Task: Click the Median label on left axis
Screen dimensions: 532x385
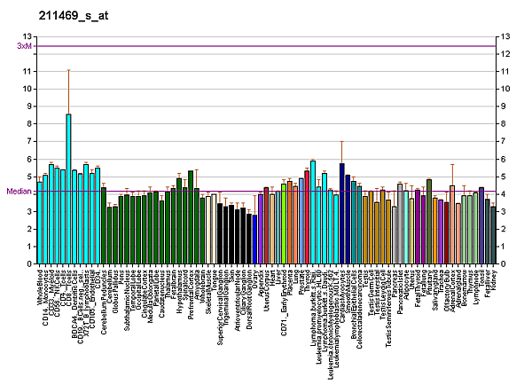Action: point(19,191)
